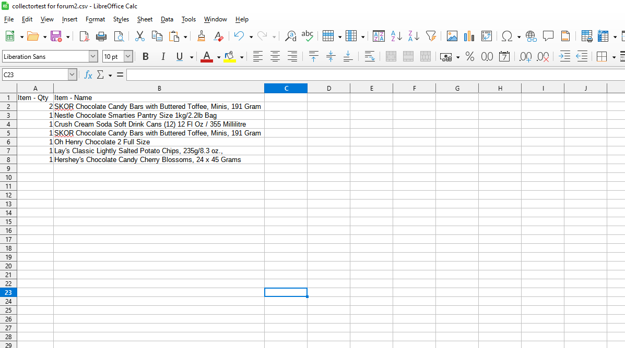Select column A header
Viewport: 625px width, 348px height.
[35, 88]
